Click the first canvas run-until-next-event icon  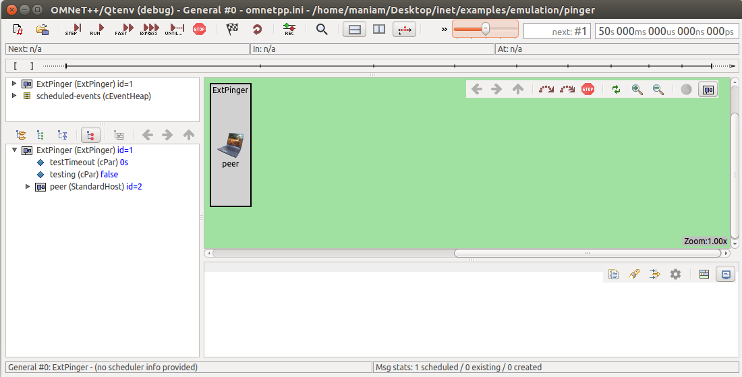click(x=546, y=89)
